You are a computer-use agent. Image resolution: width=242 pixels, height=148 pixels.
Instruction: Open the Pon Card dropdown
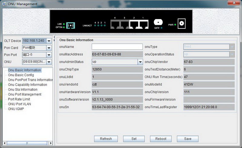[x=49, y=48]
